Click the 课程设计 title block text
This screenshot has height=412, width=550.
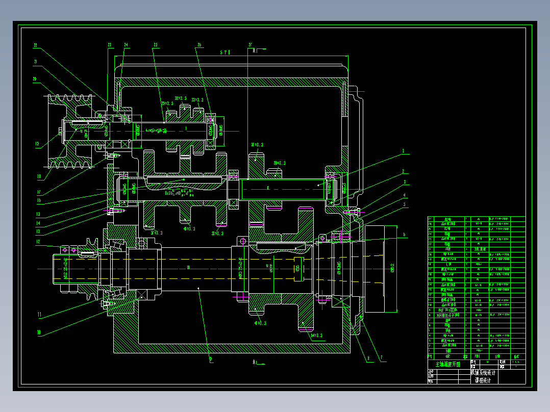point(483,380)
